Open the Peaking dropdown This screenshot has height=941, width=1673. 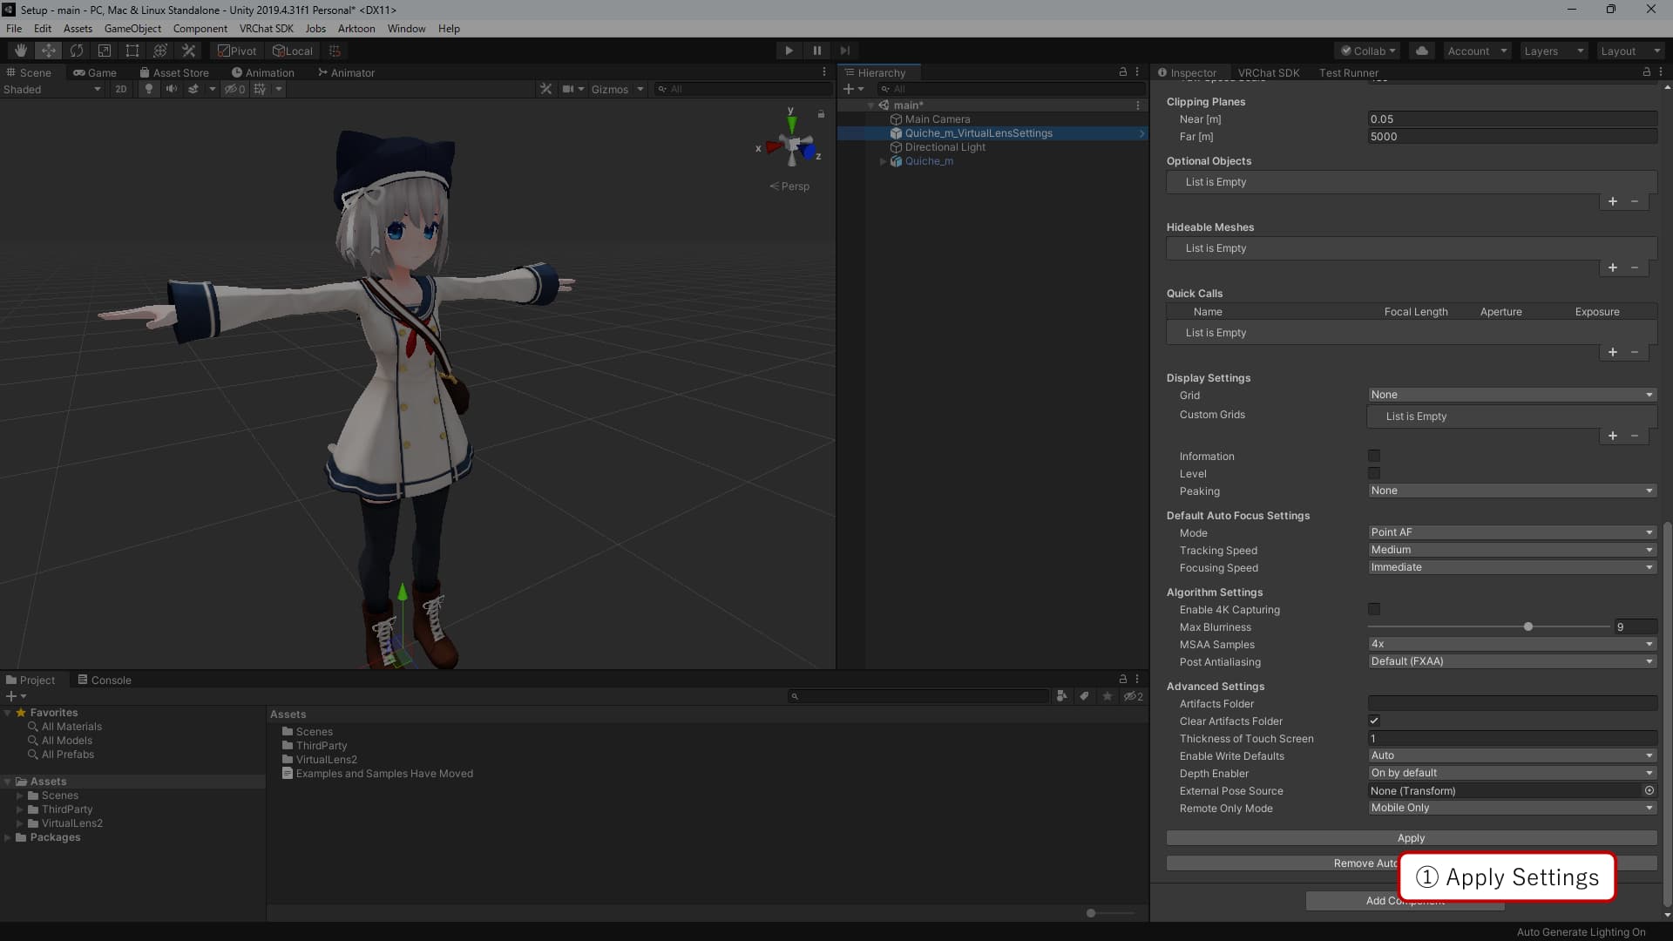1512,491
